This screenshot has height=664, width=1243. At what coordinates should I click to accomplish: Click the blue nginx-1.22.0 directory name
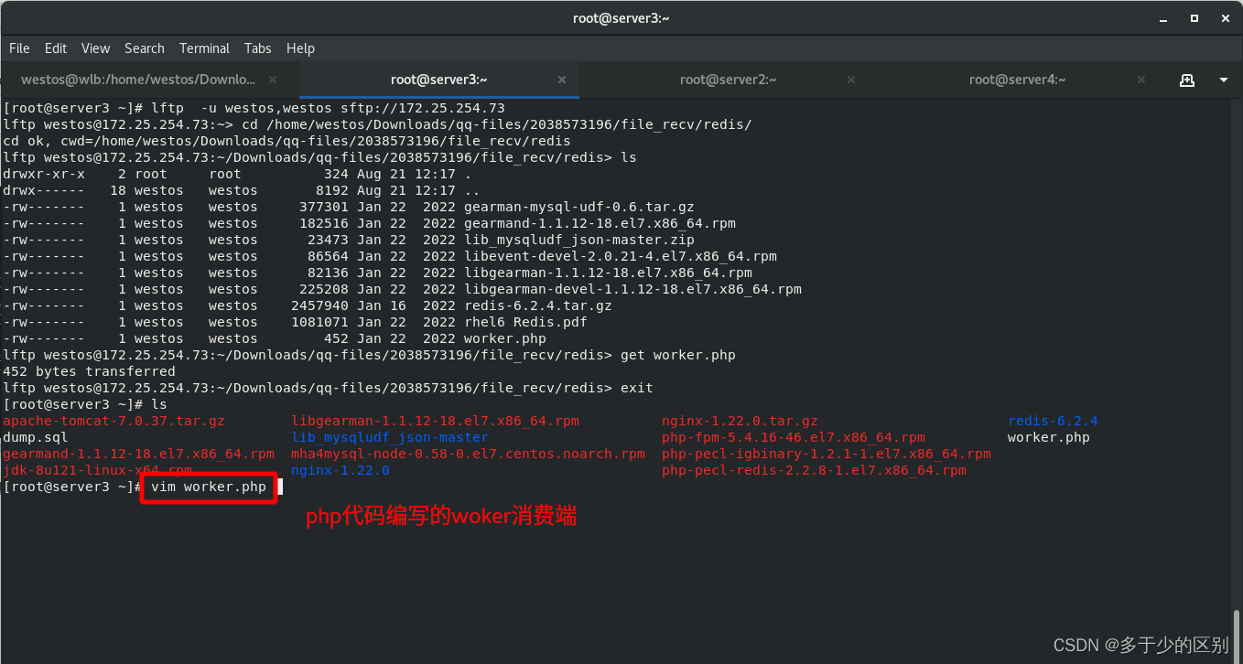click(x=340, y=470)
